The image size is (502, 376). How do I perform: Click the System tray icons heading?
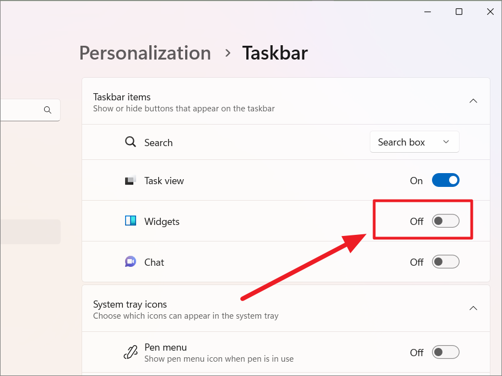coord(130,304)
